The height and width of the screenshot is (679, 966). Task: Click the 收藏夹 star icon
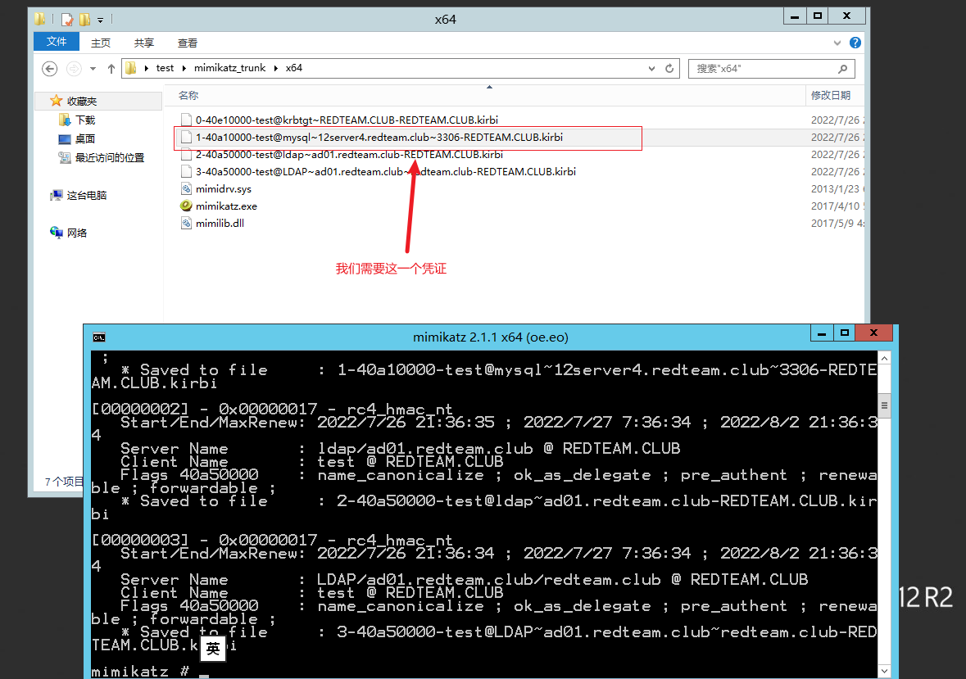pyautogui.click(x=56, y=101)
